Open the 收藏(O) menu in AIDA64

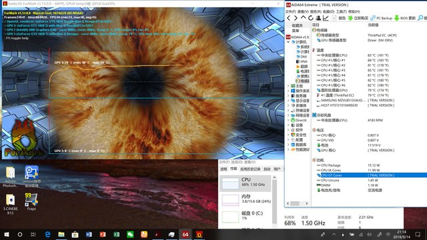click(x=328, y=12)
